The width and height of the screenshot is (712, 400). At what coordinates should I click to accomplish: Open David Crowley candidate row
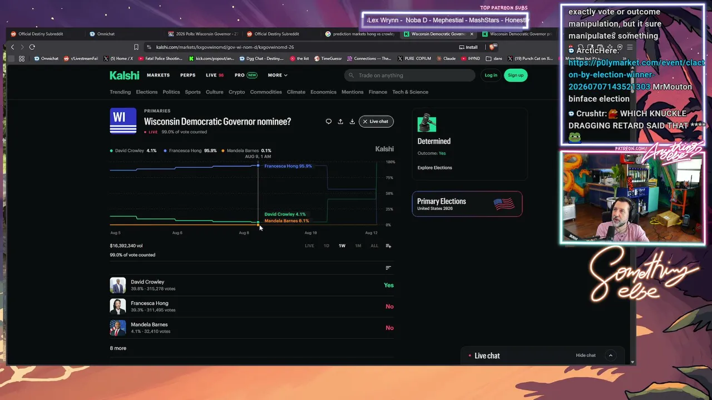point(252,285)
